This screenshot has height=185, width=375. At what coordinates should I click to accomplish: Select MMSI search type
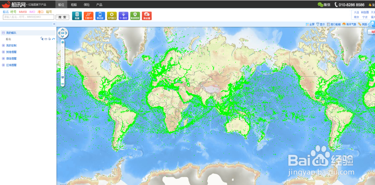pyautogui.click(x=23, y=12)
